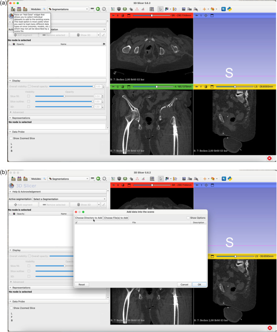Collapse the Data Probe section in screenshot (a)
The width and height of the screenshot is (277, 332).
point(58,132)
